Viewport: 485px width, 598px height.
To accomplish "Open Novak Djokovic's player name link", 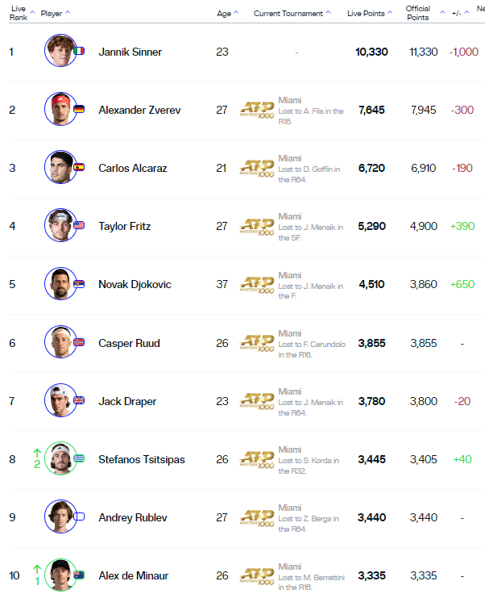I will point(135,285).
